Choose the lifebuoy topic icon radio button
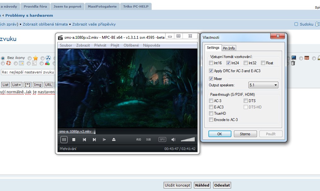This screenshot has height=191, width=320. pos(3,63)
